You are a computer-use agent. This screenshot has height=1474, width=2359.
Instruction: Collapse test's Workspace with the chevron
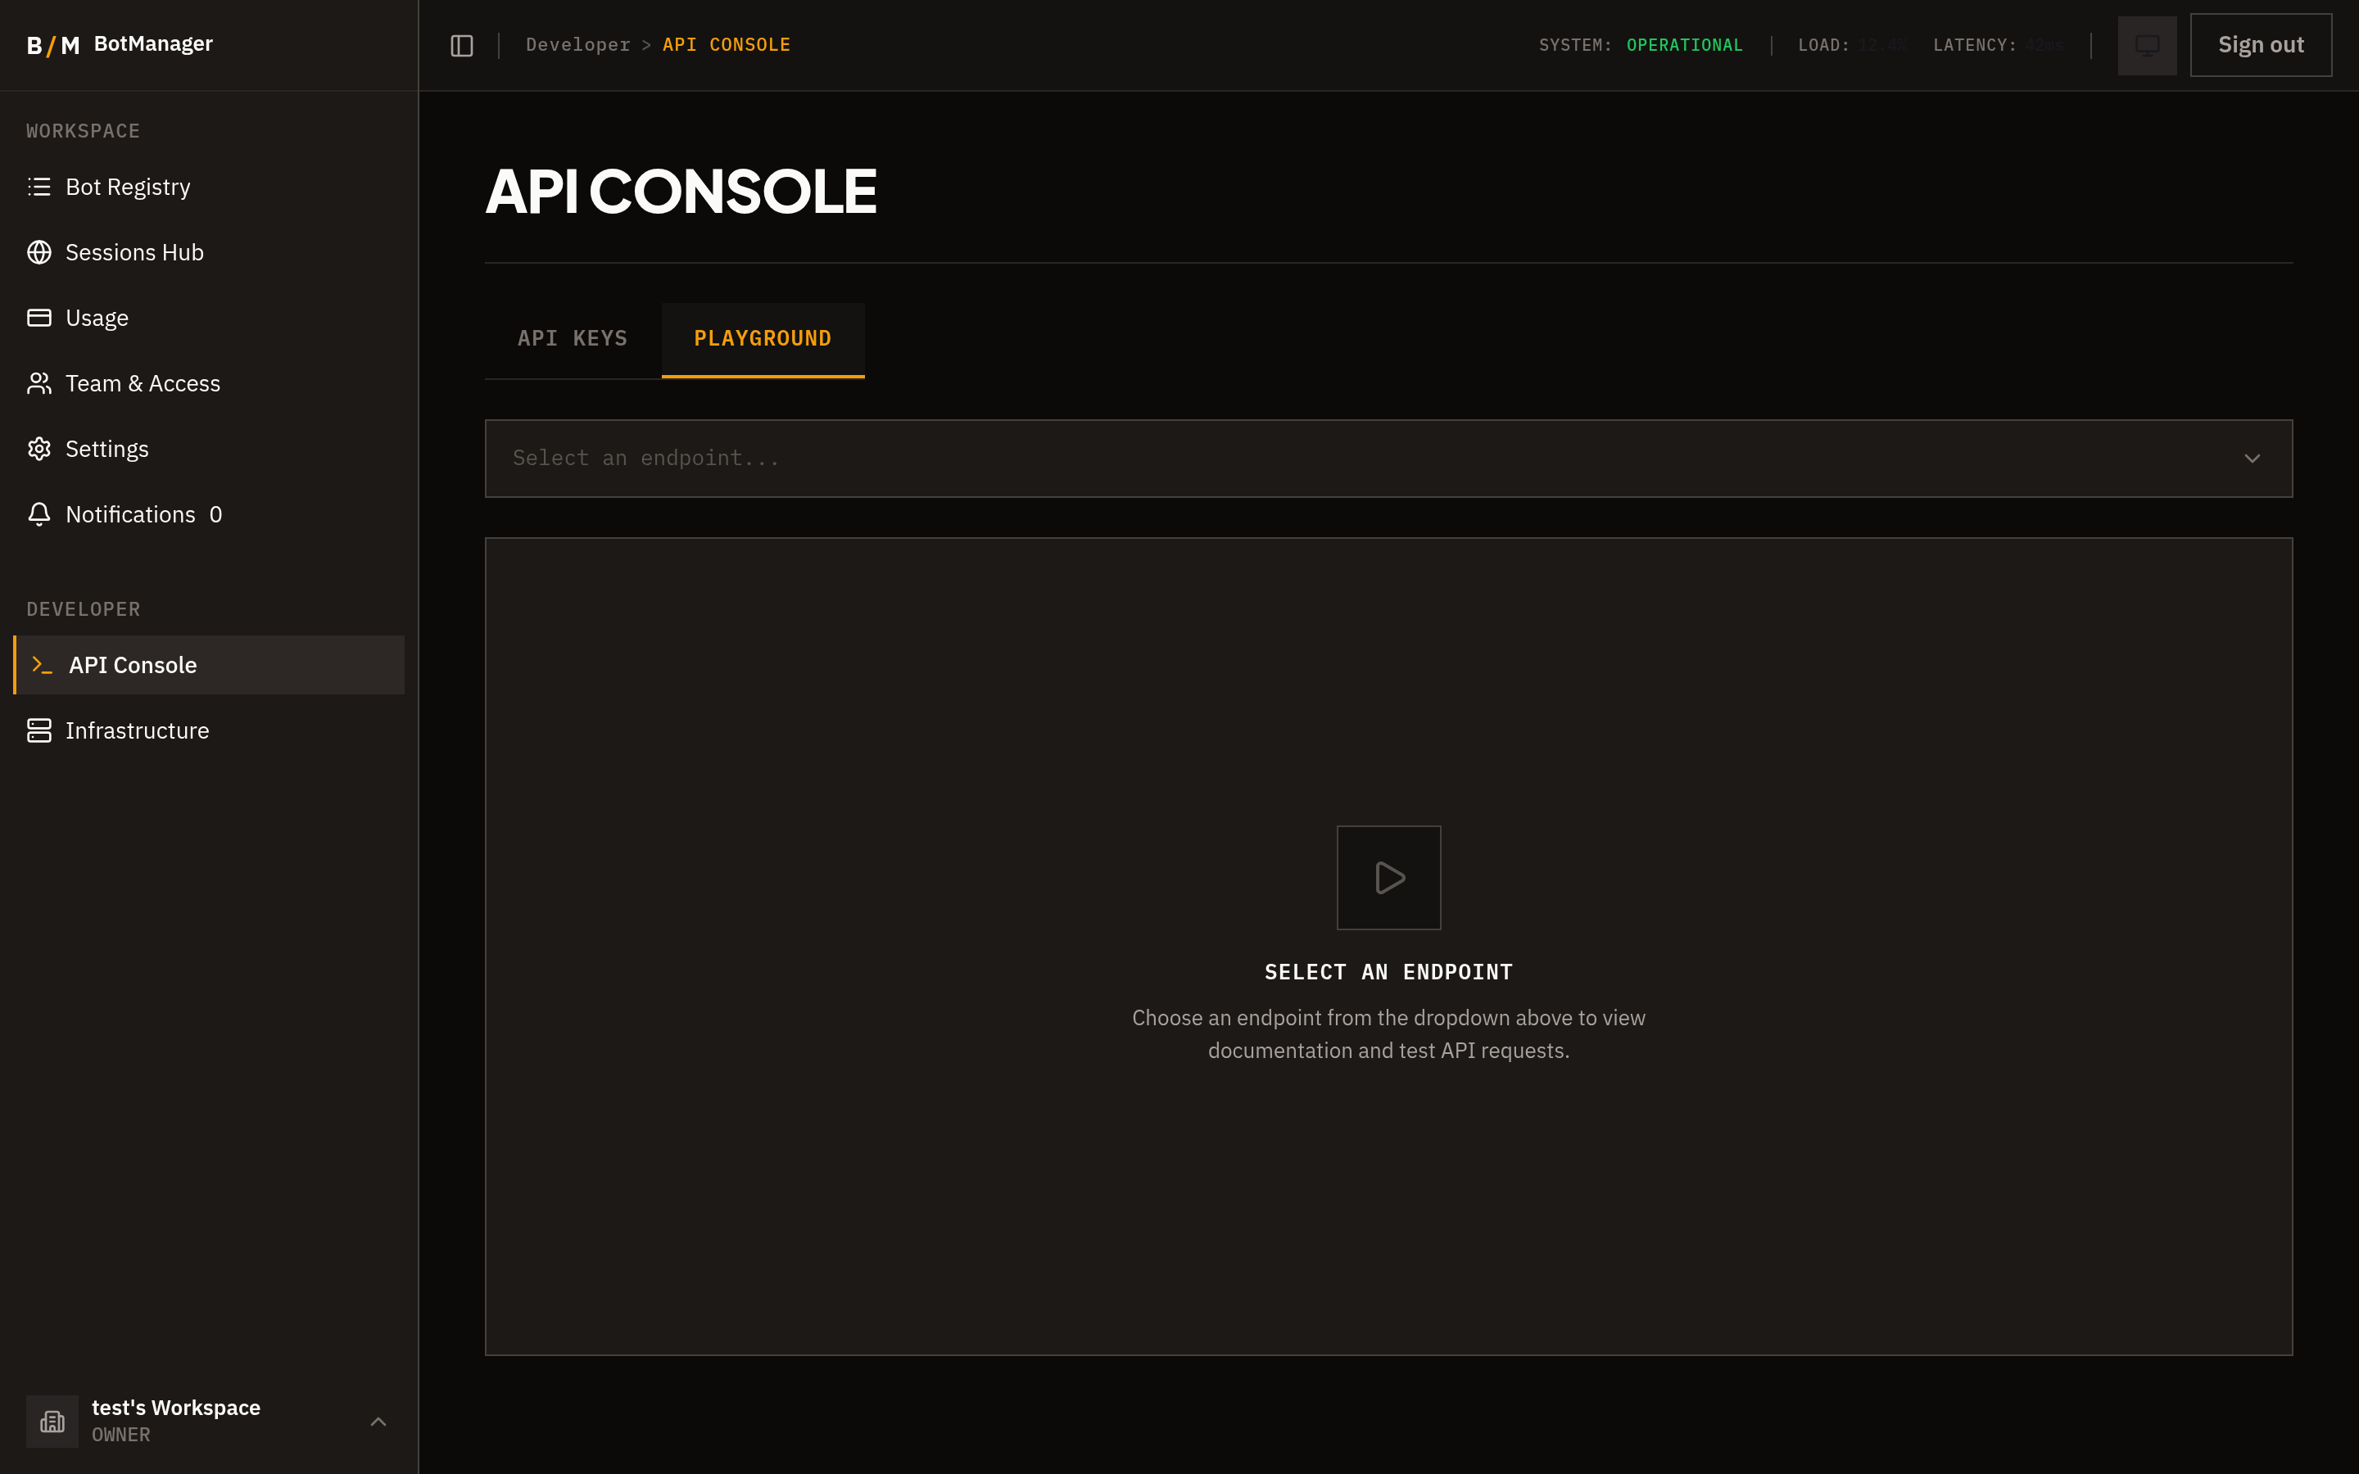tap(378, 1422)
